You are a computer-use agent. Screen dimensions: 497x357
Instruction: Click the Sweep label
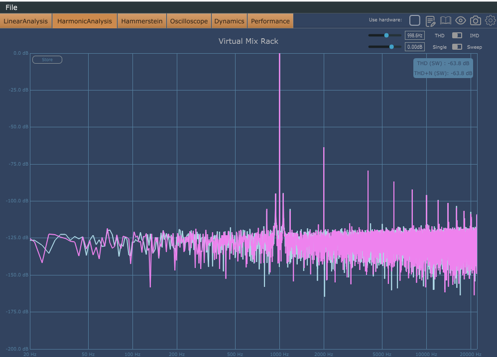474,47
